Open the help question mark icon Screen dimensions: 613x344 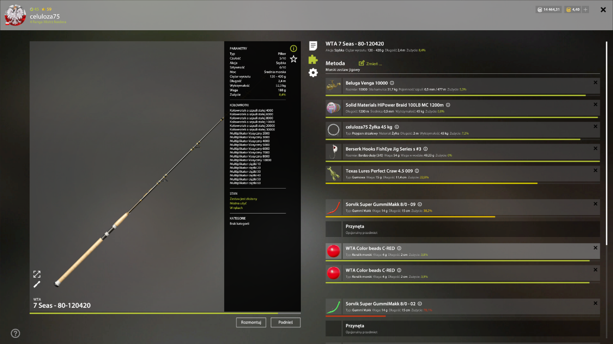click(x=15, y=333)
